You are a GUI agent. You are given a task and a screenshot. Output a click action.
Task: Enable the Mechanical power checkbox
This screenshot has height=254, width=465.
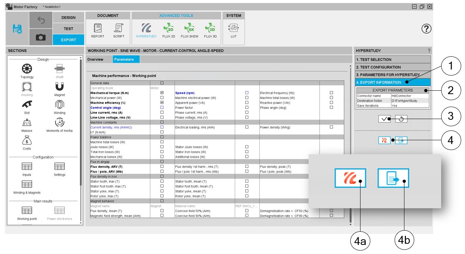[162, 98]
